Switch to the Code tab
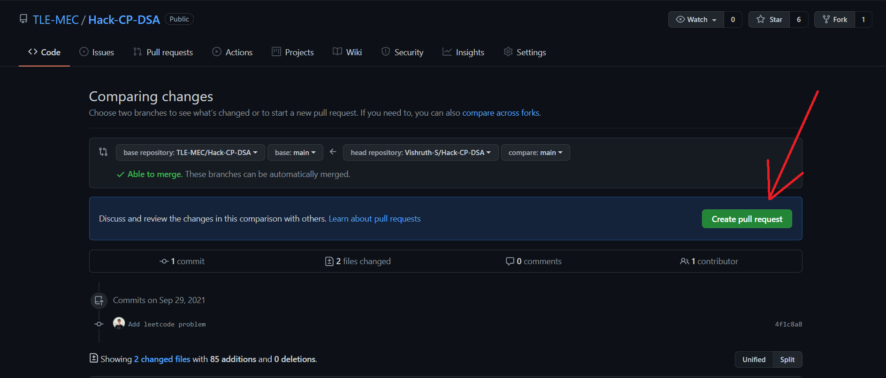Screen dimensions: 886x378 (x=44, y=52)
